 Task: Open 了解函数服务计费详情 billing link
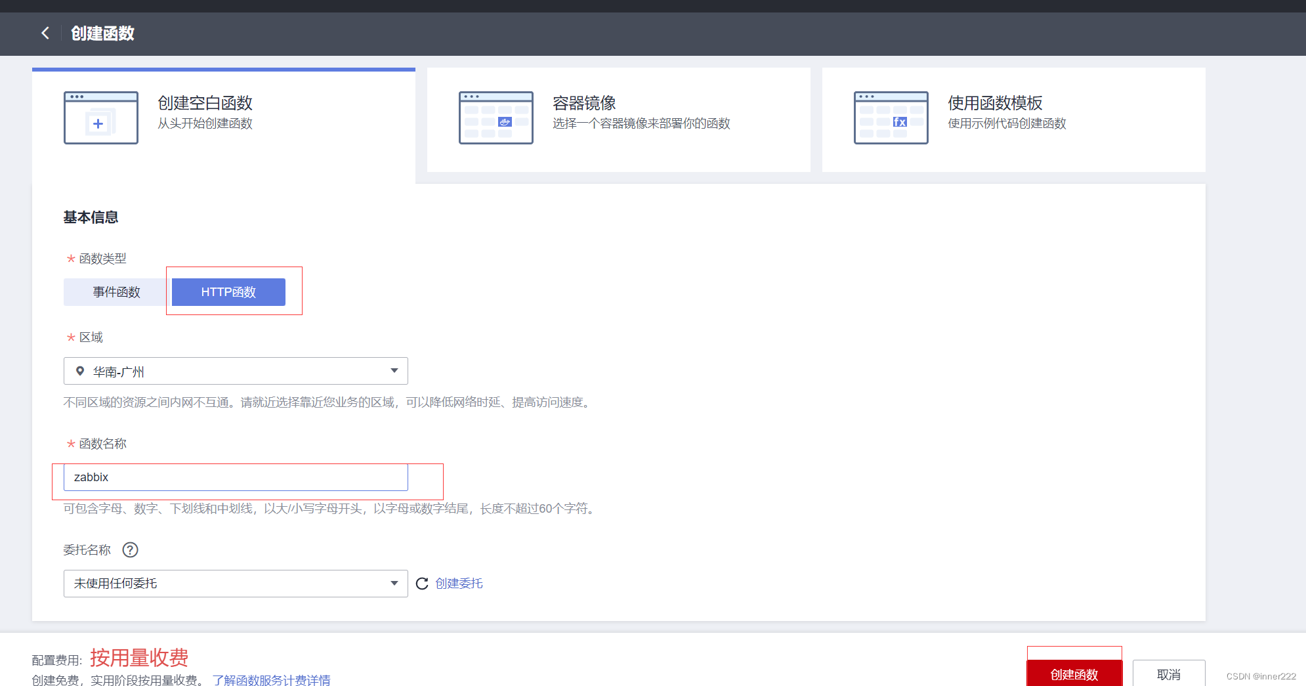pos(271,680)
